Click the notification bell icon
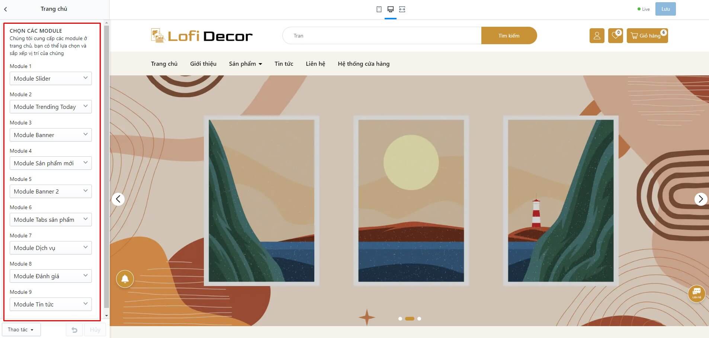 point(125,279)
